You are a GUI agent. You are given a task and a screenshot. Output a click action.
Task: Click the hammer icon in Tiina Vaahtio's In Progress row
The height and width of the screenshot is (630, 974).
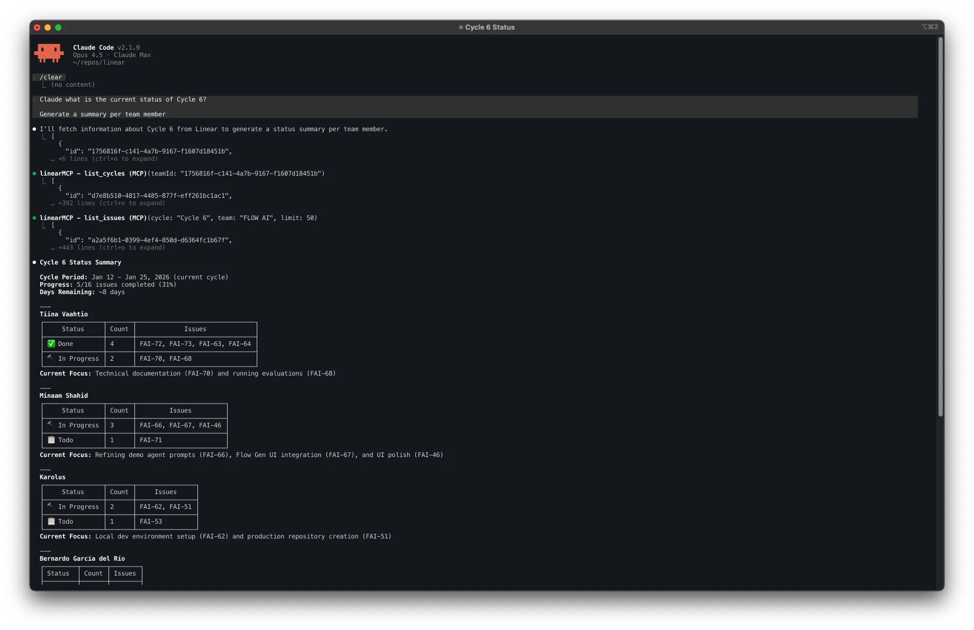tap(50, 358)
